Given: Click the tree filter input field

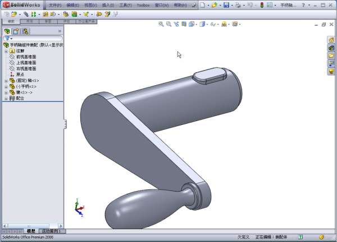Looking at the screenshot, I should 35,39.
